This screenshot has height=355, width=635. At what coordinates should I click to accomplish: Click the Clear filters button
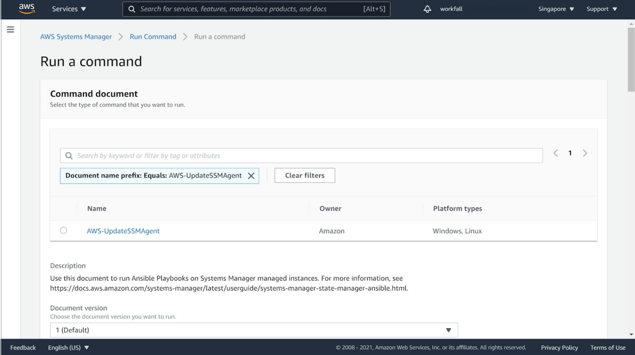[x=305, y=175]
